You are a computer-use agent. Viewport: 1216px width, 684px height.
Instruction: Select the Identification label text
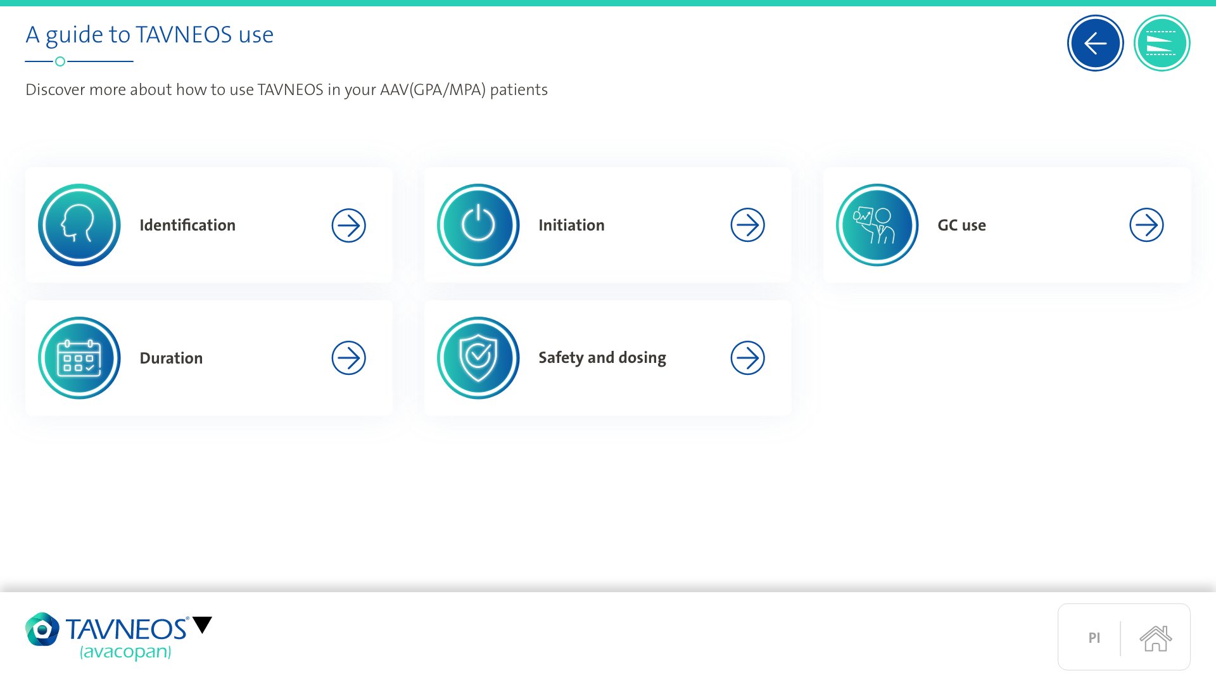click(187, 225)
